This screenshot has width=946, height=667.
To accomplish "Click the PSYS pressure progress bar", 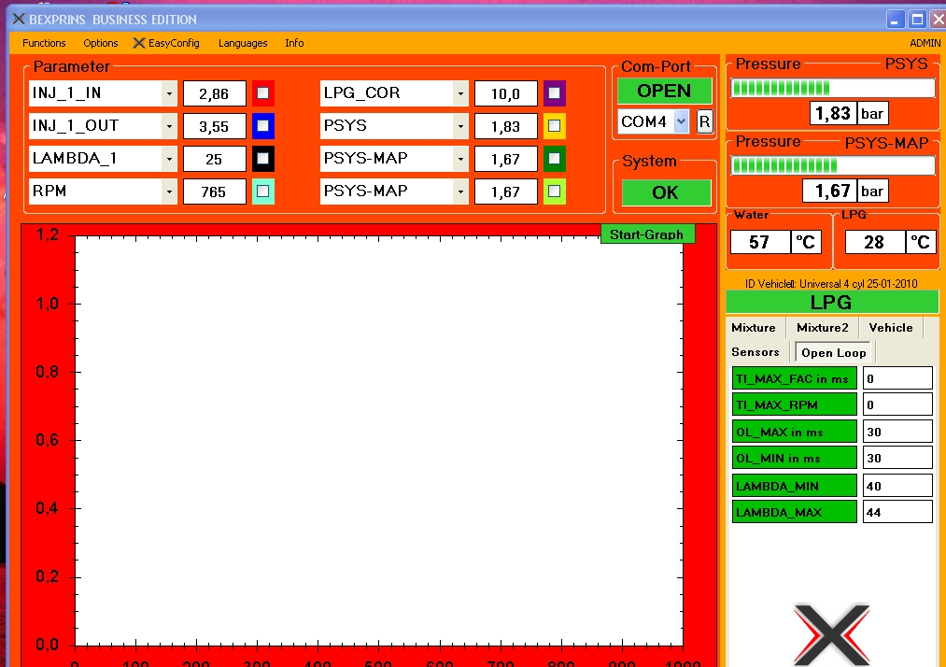I will coord(833,88).
